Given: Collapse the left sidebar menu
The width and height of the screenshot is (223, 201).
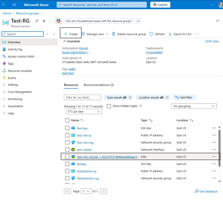Looking at the screenshot, I should pyautogui.click(x=54, y=34).
